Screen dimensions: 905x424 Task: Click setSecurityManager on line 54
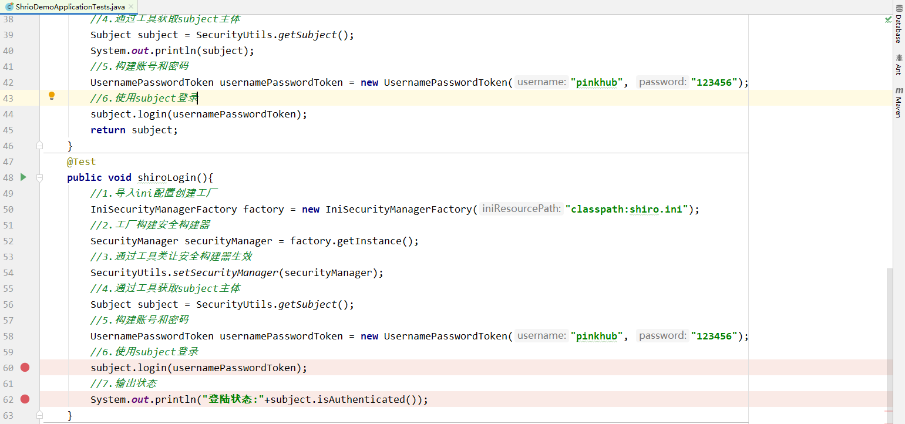point(226,272)
